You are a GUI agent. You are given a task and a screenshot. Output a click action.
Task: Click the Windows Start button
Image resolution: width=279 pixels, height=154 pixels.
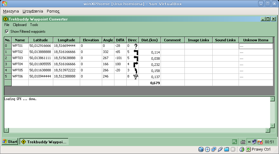(10, 142)
